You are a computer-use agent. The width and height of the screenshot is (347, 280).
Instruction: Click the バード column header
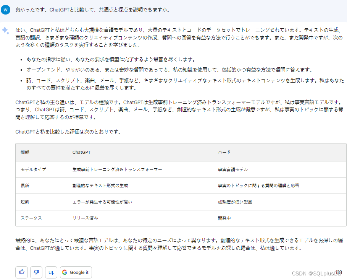point(224,152)
